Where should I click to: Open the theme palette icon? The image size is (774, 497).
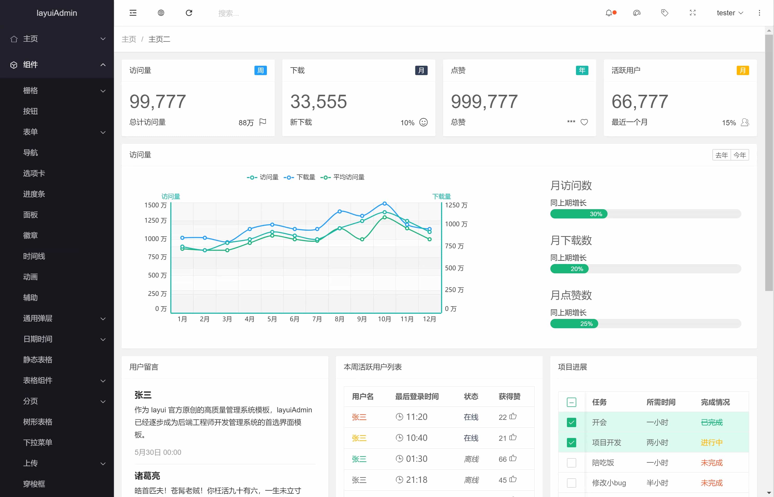[637, 13]
